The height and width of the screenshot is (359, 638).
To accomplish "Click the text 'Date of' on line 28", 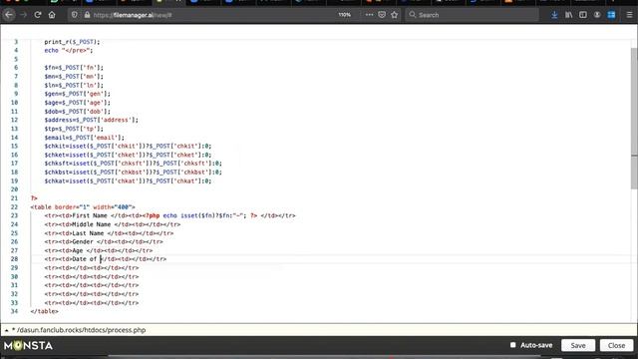I will [x=84, y=259].
